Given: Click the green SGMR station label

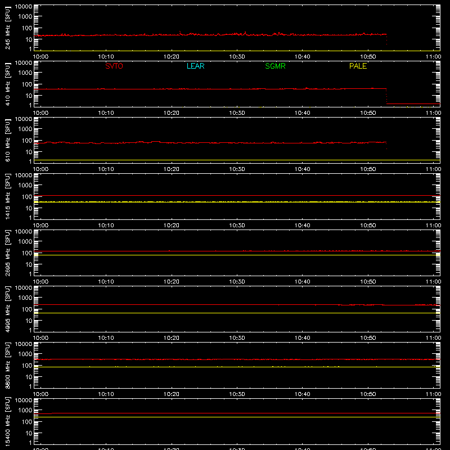Looking at the screenshot, I should point(275,66).
